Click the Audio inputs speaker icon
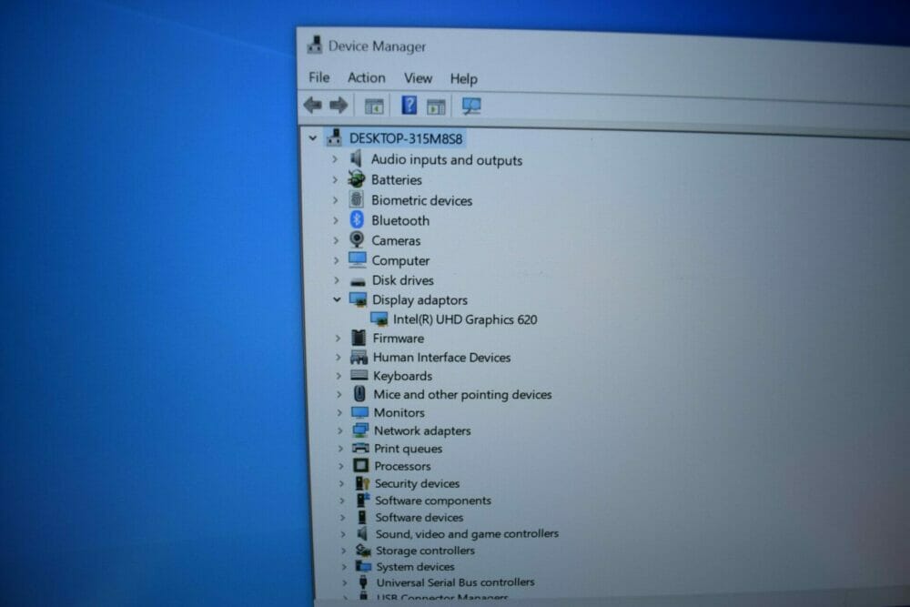The image size is (910, 607). point(356,158)
